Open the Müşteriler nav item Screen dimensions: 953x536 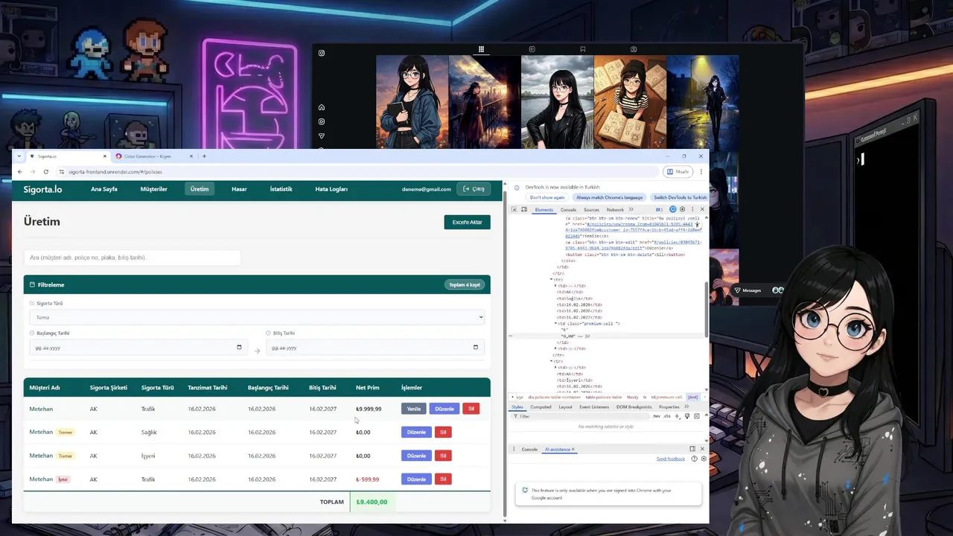coord(154,189)
